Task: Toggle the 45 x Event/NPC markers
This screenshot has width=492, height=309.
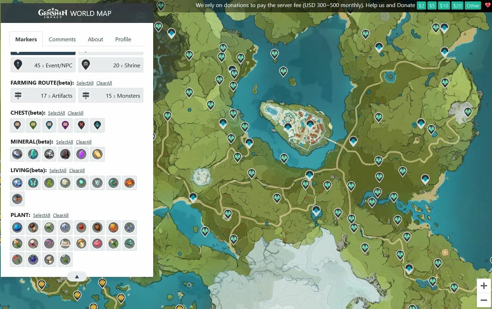Action: [43, 65]
